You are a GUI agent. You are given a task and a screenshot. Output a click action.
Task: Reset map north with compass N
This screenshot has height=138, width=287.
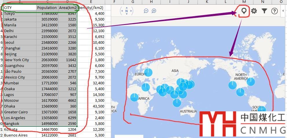[127, 11]
